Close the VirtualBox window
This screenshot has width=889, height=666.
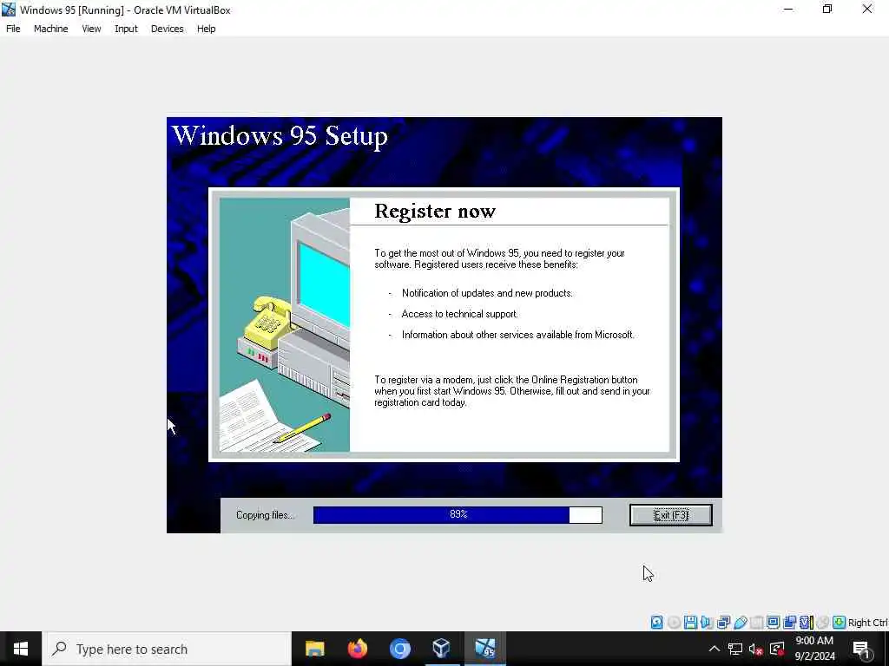867,10
